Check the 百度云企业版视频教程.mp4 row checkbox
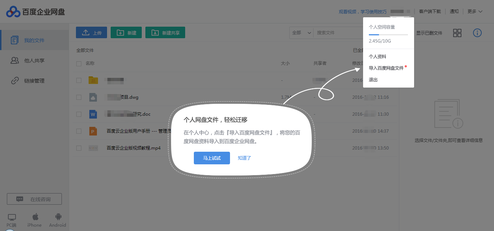Viewport: 494px width, 231px height. click(x=79, y=148)
